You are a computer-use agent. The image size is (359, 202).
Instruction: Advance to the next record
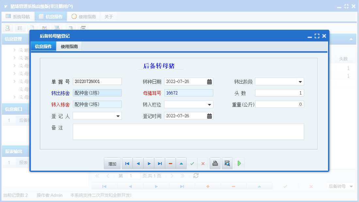pos(149,163)
